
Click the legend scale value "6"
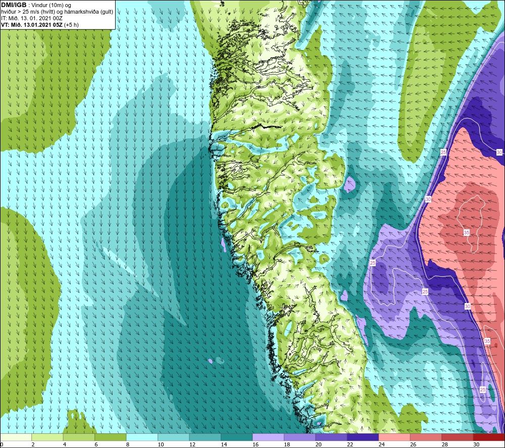(96, 444)
